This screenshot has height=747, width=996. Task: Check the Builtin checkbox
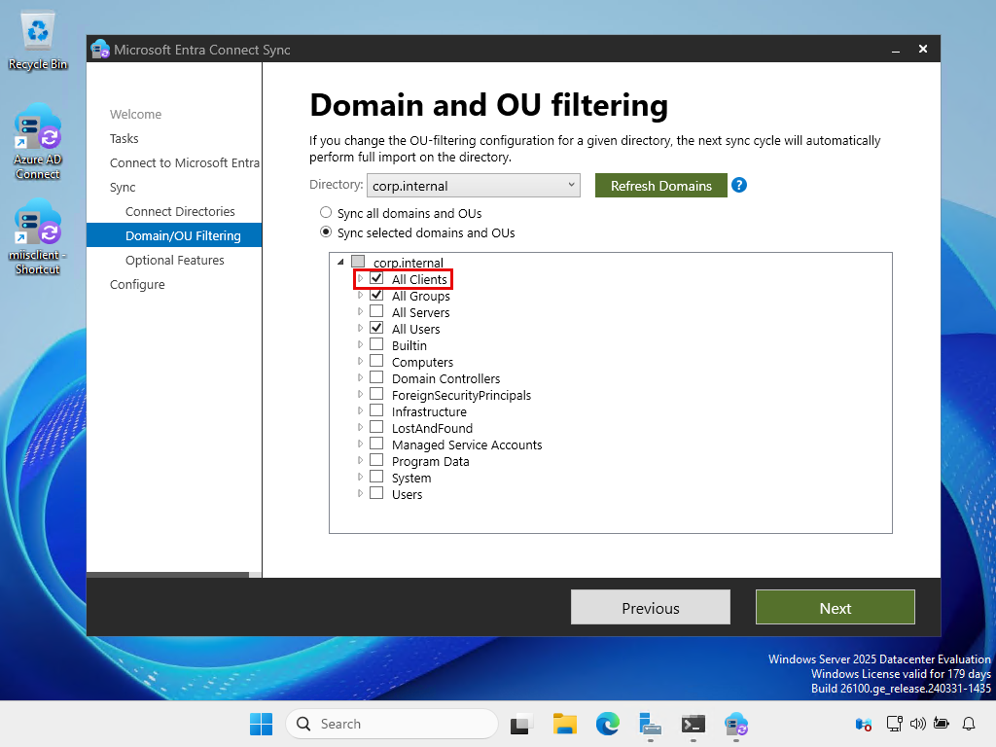[x=376, y=344]
